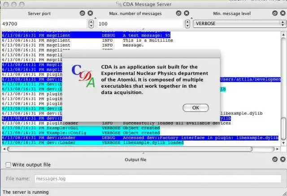Select the 'A test message: 95' DEBUG row
Image resolution: width=287 pixels, height=196 pixels.
tap(86, 35)
